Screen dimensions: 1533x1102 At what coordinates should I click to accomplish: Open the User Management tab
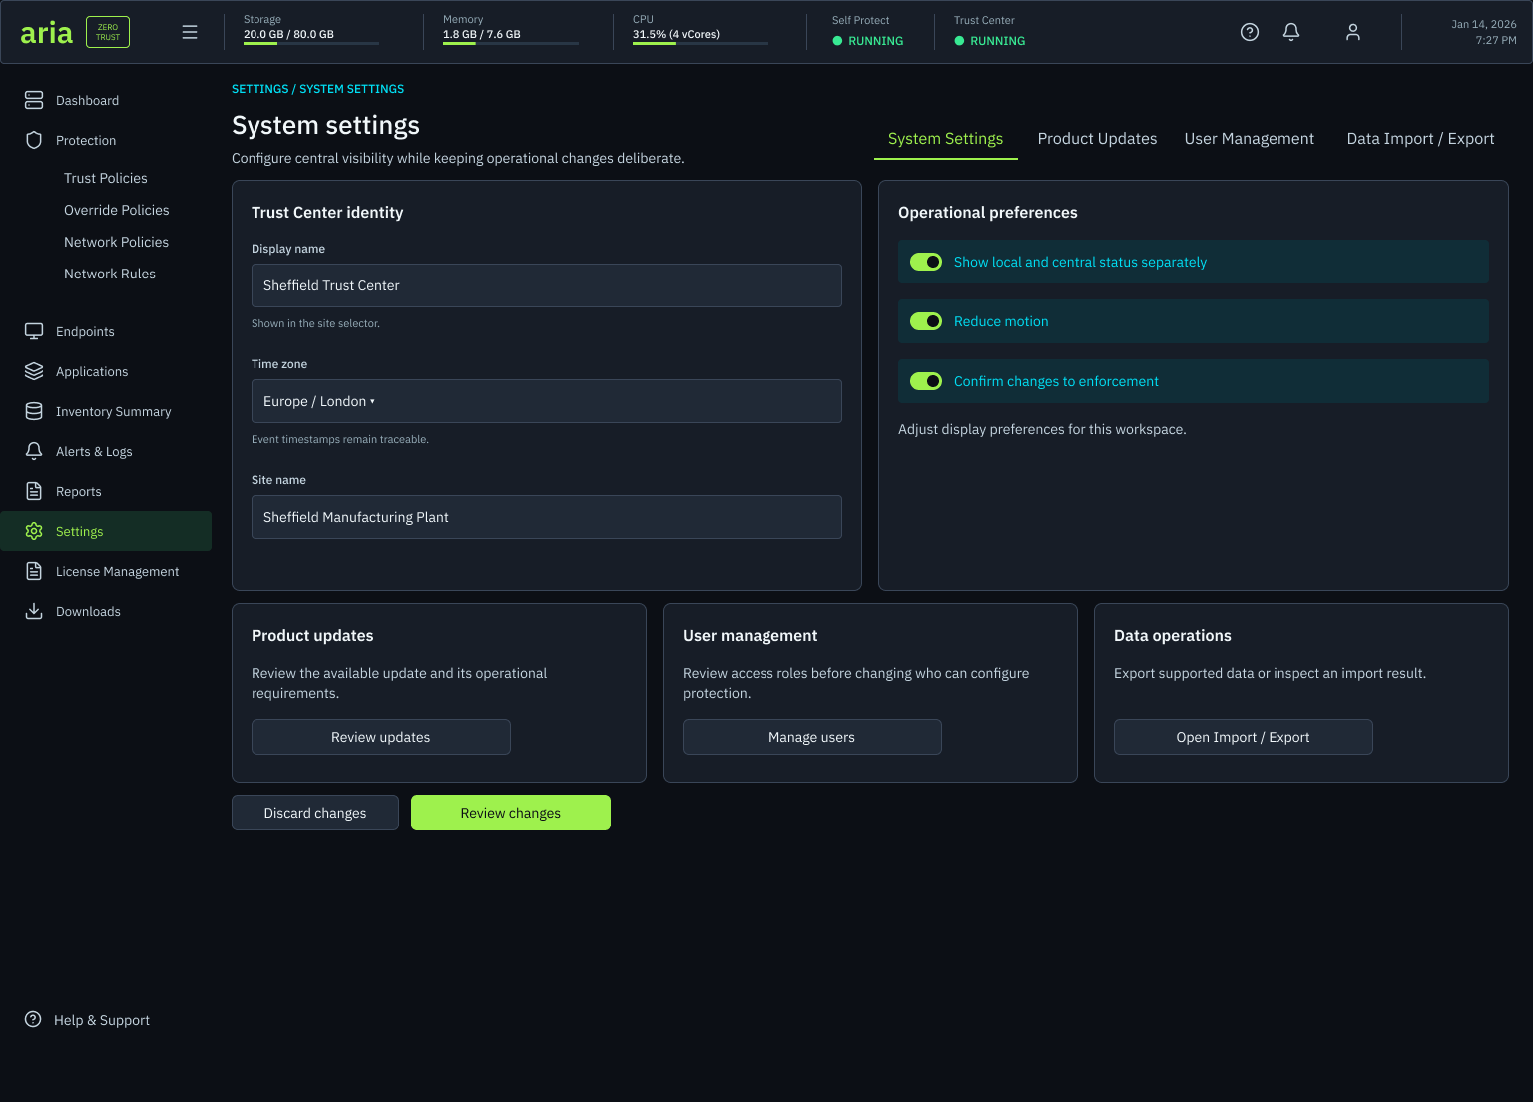click(x=1250, y=139)
